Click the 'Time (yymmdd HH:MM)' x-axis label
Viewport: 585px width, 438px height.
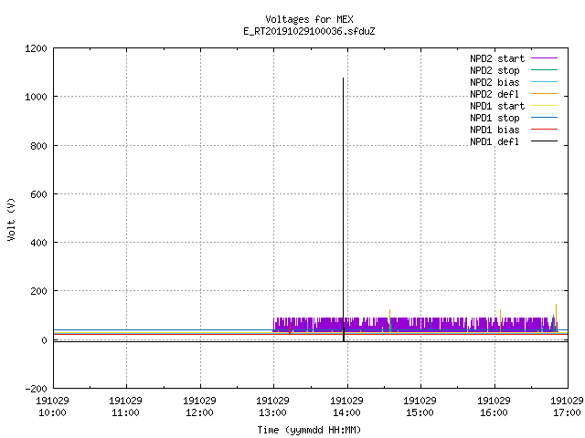point(309,430)
